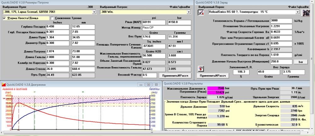
Task: Click the bar pressure unit button
Action: click(301, 62)
